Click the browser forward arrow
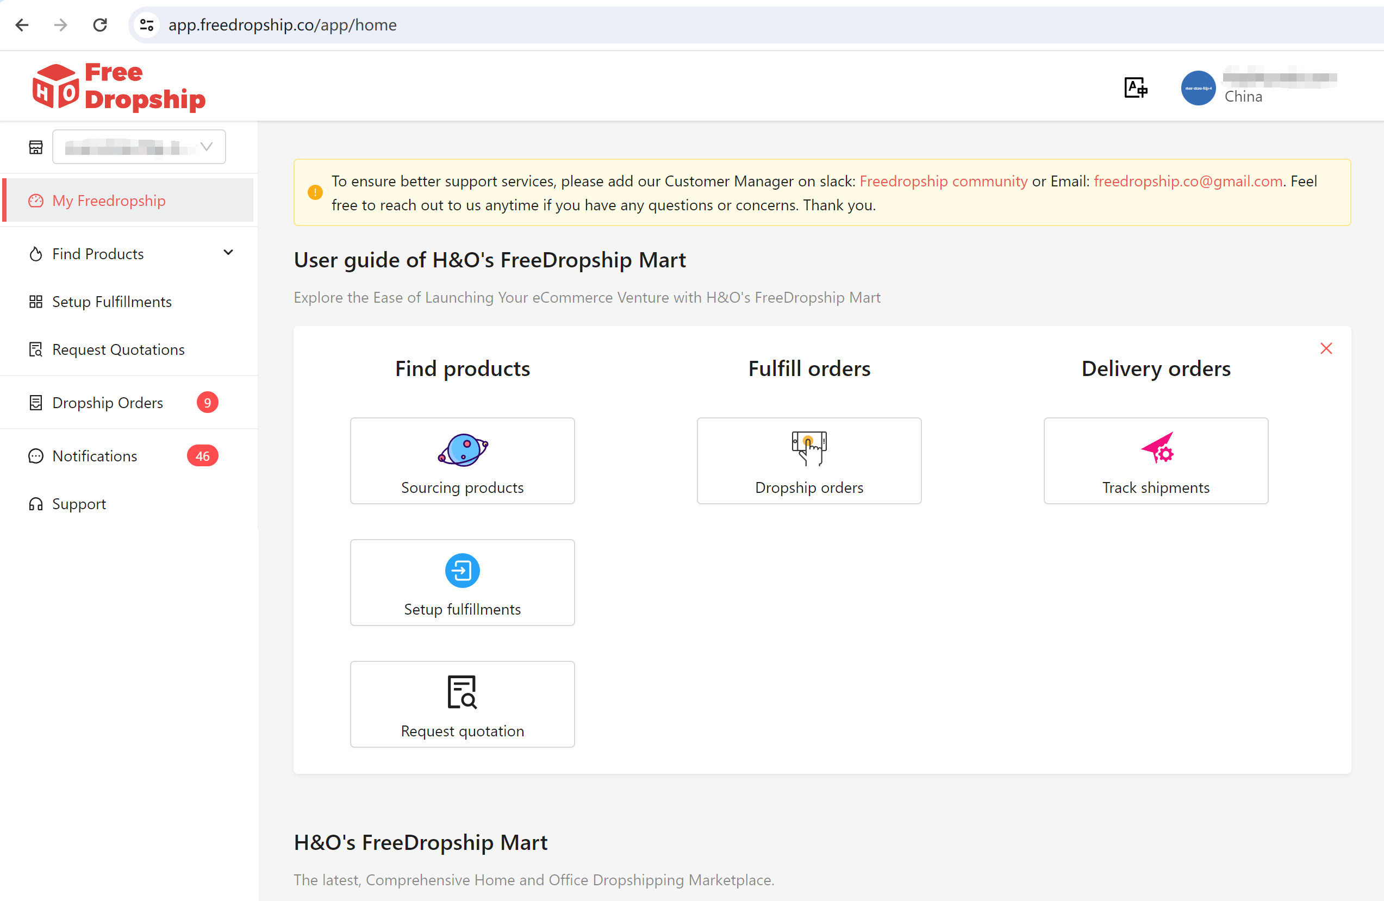Viewport: 1384px width, 901px height. (x=60, y=25)
